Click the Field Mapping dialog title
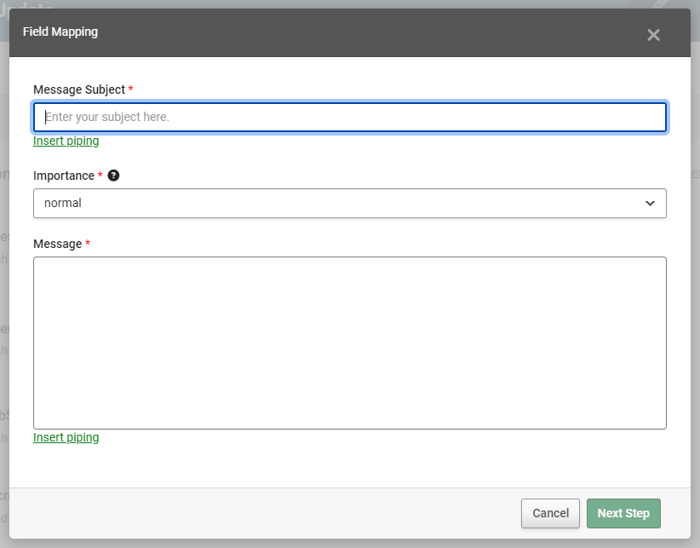The image size is (700, 548). point(60,32)
